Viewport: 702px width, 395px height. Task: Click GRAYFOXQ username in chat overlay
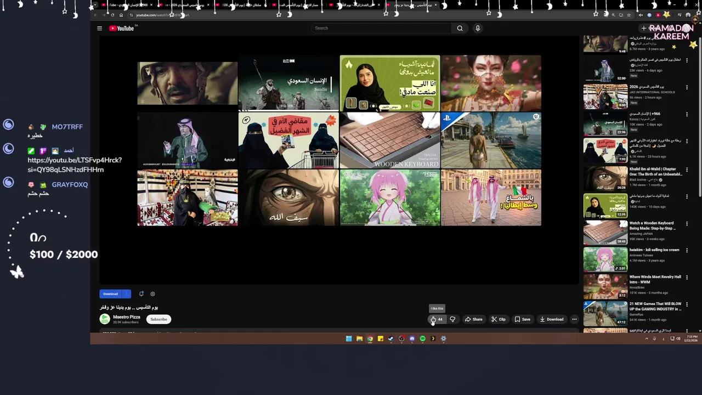(70, 185)
